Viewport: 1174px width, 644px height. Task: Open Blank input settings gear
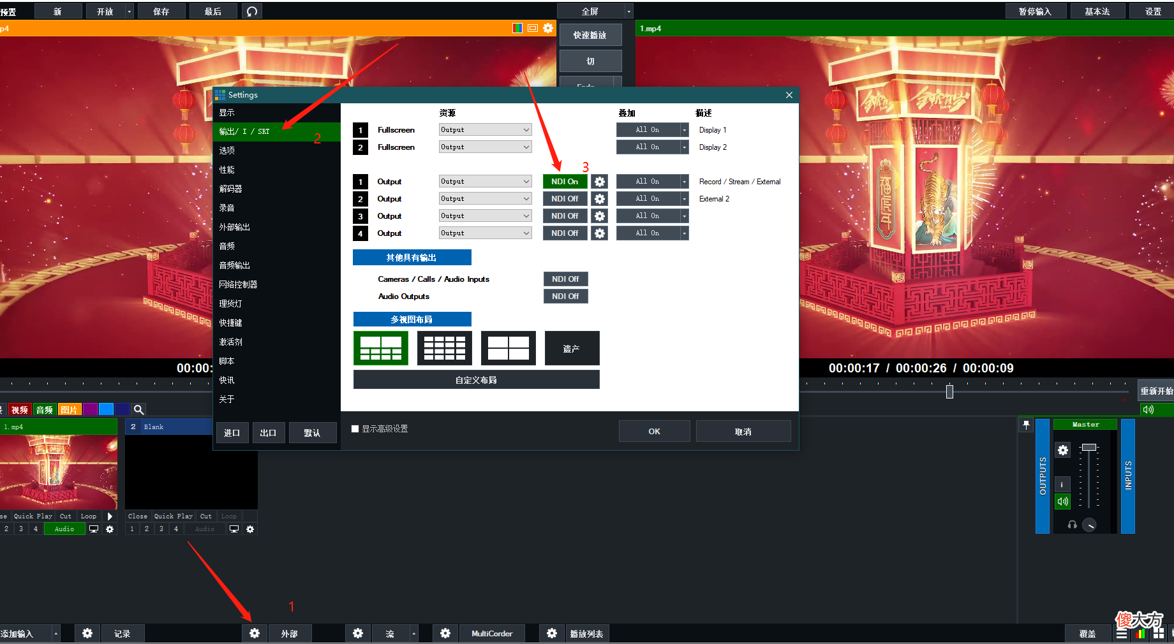pyautogui.click(x=250, y=529)
